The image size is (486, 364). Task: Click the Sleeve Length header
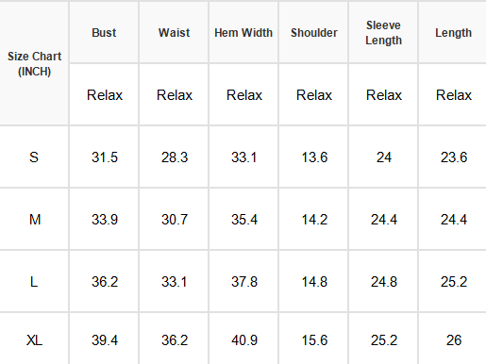click(x=383, y=33)
